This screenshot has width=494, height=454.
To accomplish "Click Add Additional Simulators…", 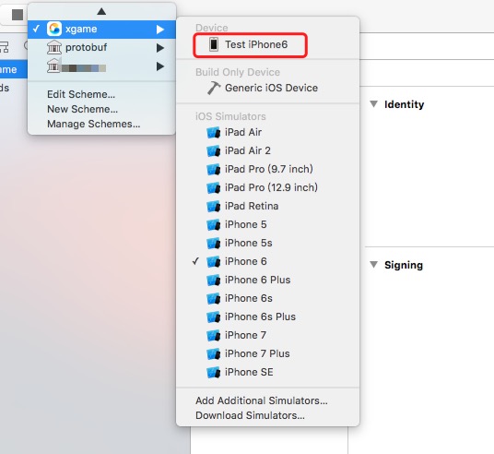I will point(262,400).
